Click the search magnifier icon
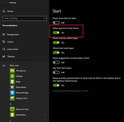The width and height of the screenshot is (124, 122). click(44, 18)
